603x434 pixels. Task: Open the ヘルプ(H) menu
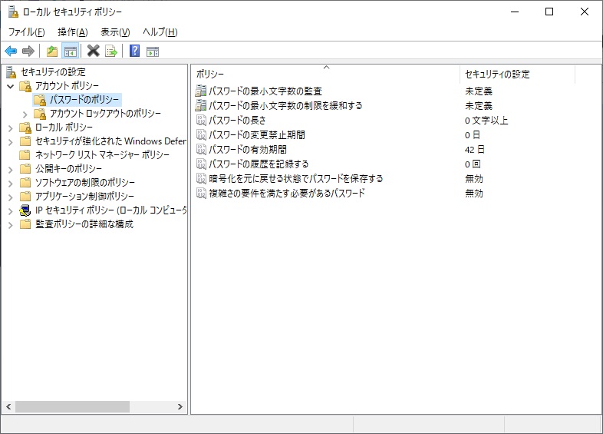pyautogui.click(x=160, y=32)
